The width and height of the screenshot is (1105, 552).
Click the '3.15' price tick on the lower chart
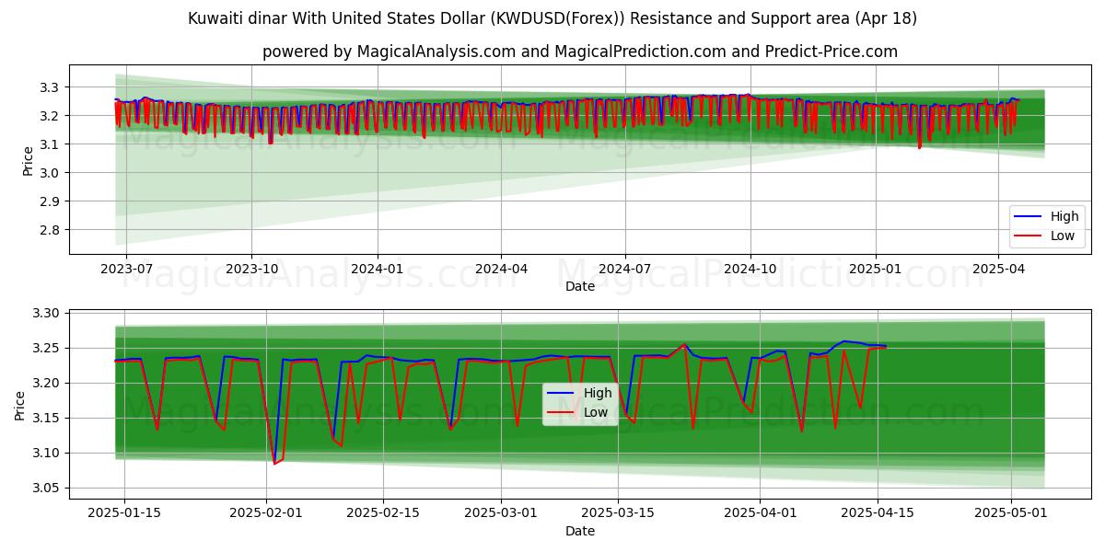click(46, 419)
